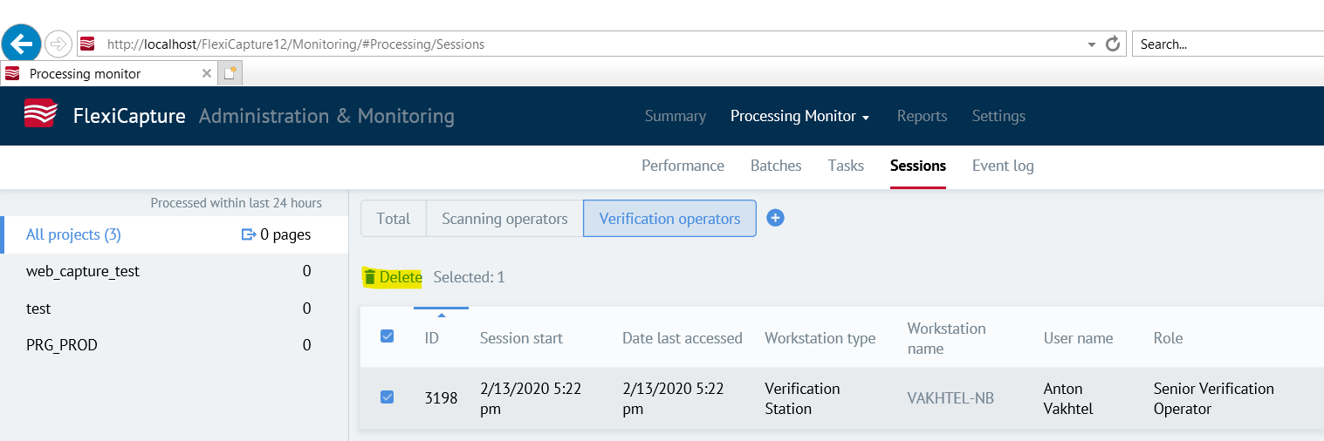Sort by the ID column header
1324x441 pixels.
432,338
